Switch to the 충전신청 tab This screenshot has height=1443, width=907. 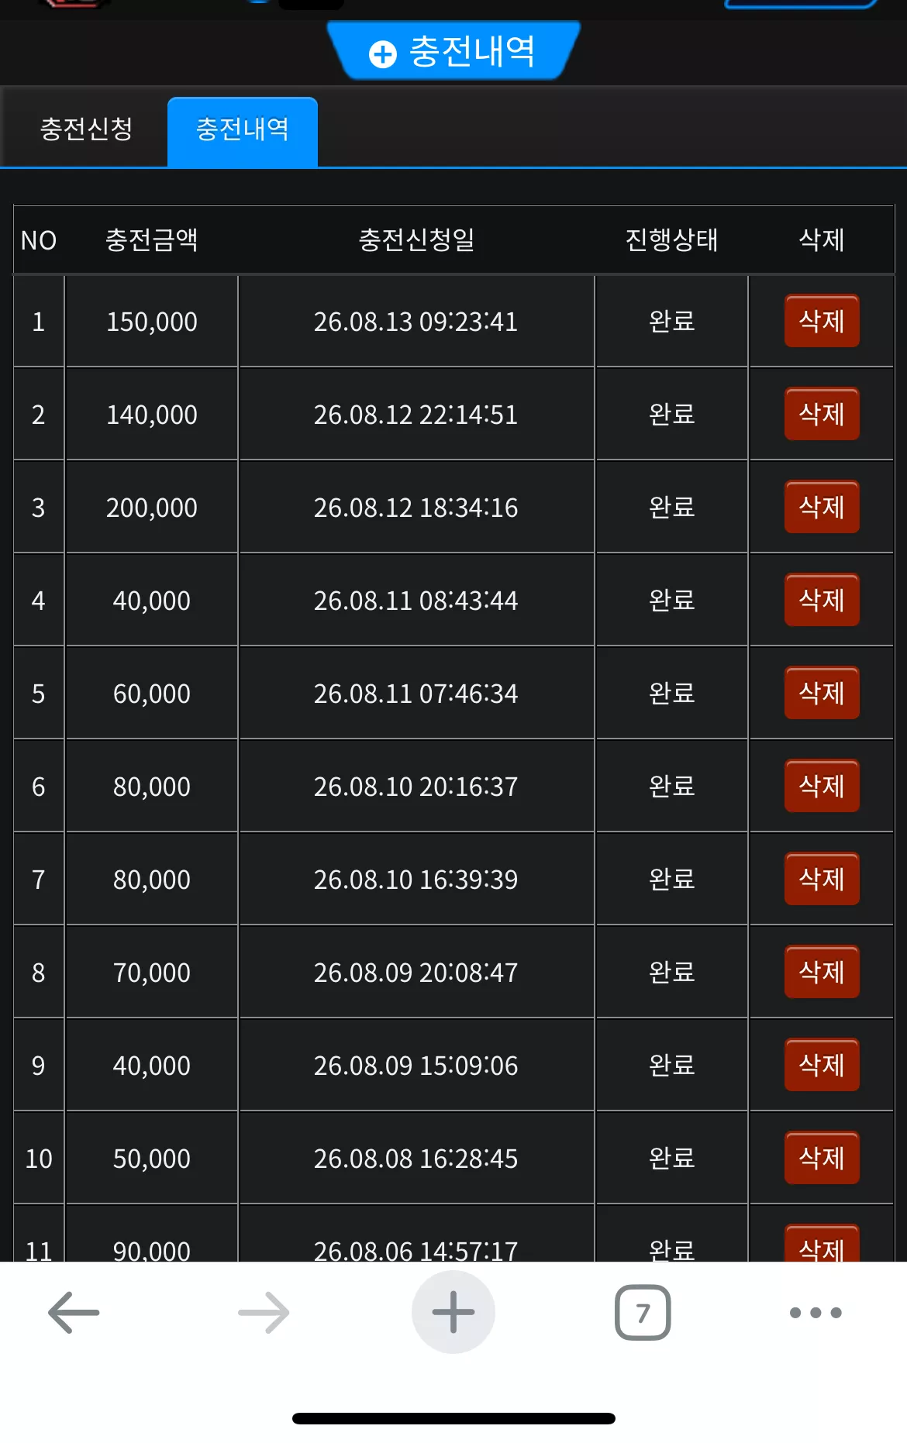pyautogui.click(x=86, y=129)
